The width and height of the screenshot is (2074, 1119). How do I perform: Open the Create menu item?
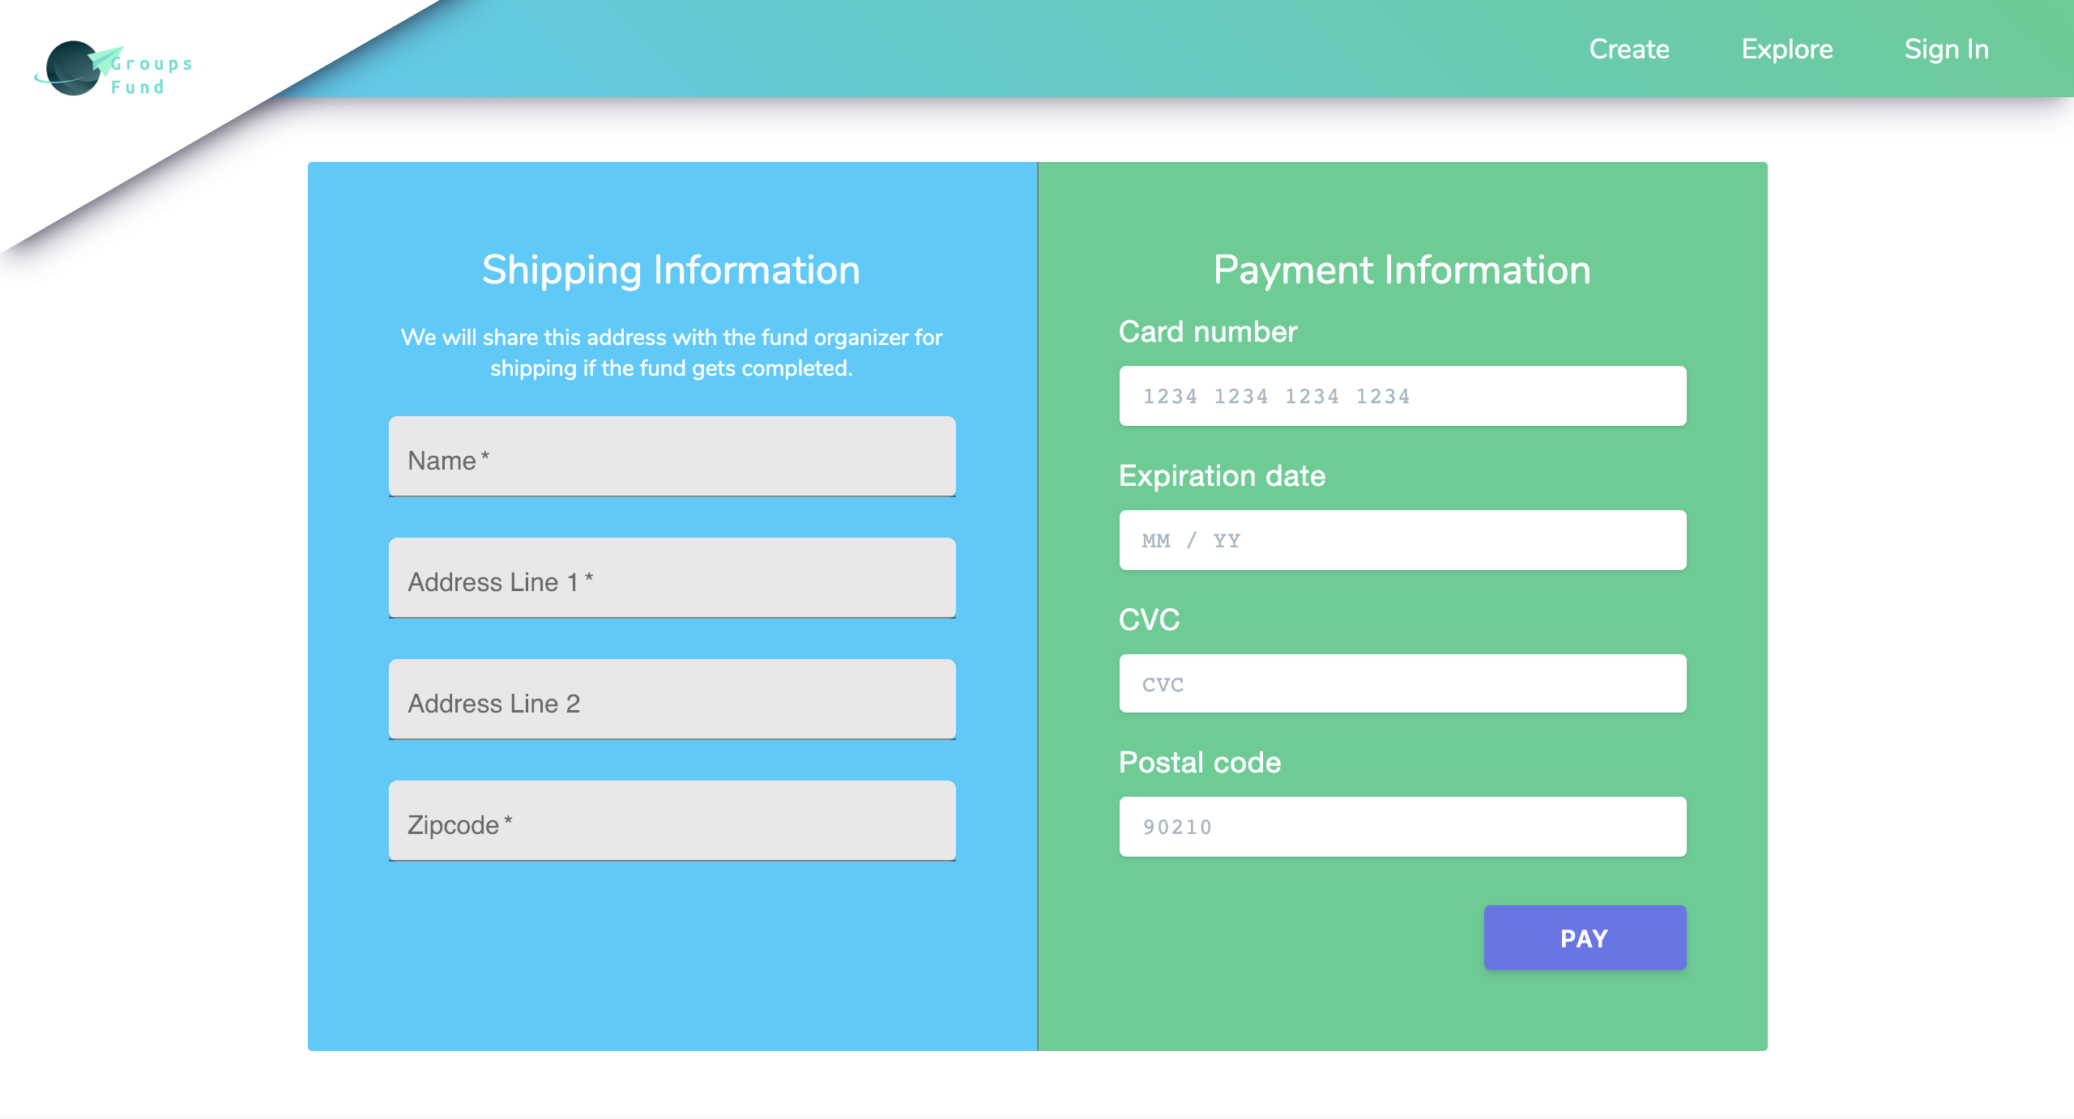1628,49
